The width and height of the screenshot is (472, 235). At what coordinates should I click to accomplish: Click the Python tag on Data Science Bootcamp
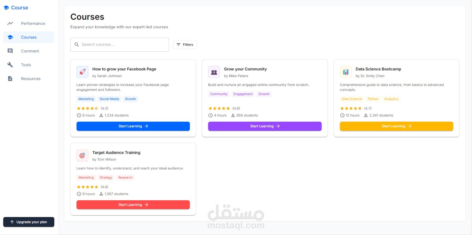point(373,99)
